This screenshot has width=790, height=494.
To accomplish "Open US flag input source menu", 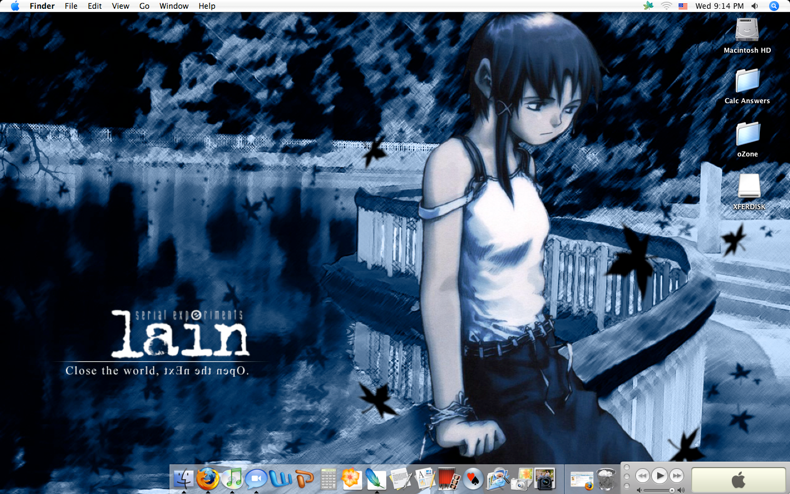I will tap(683, 6).
